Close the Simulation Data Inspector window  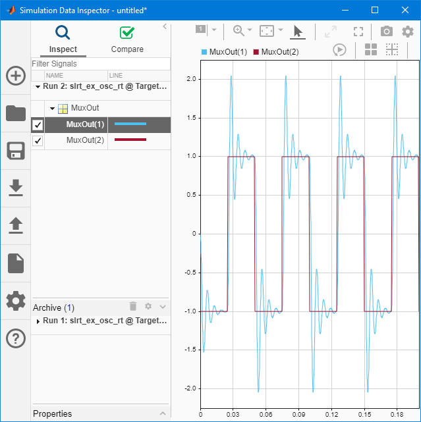[x=405, y=11]
